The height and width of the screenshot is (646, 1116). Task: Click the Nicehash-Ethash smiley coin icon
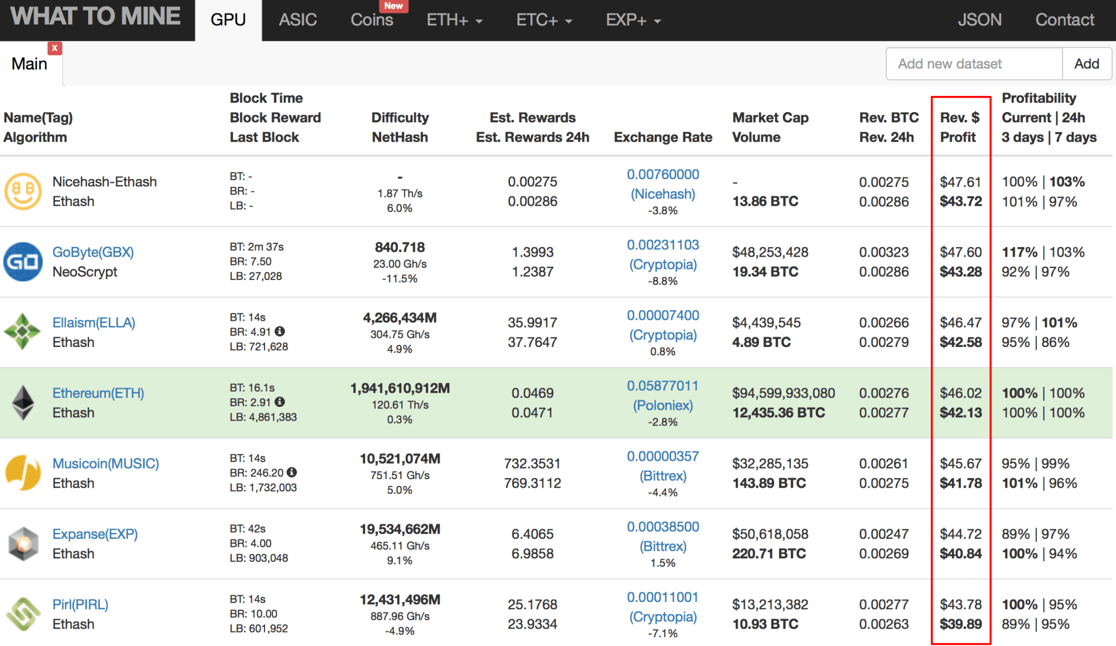click(23, 191)
